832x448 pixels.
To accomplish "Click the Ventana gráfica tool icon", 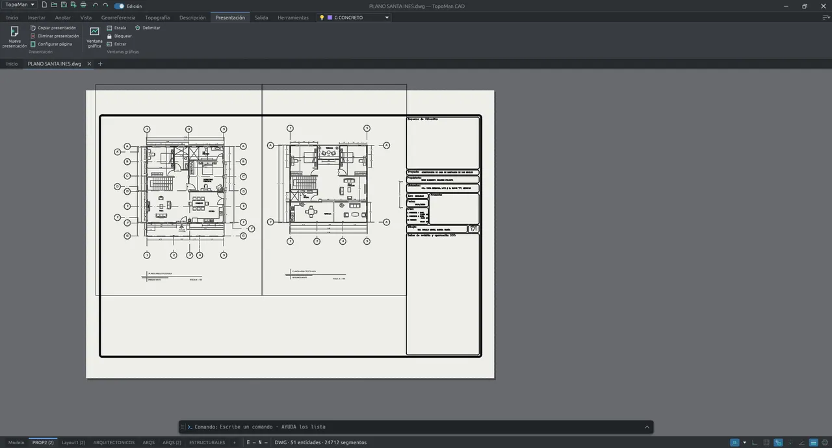I will tap(94, 31).
